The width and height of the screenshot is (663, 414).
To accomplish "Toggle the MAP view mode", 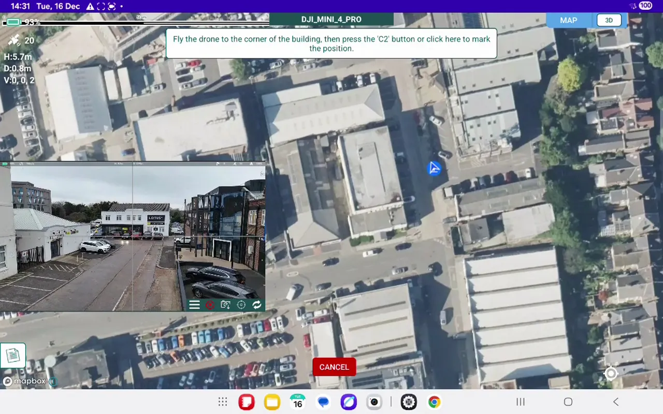I will [x=568, y=20].
